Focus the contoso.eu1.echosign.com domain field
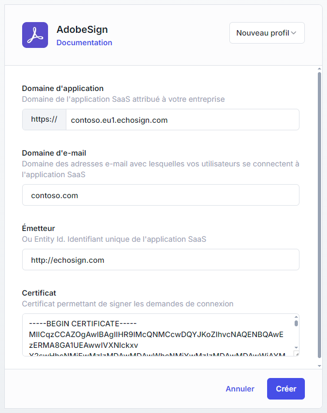Screen dimensions: 327x413 coord(182,120)
